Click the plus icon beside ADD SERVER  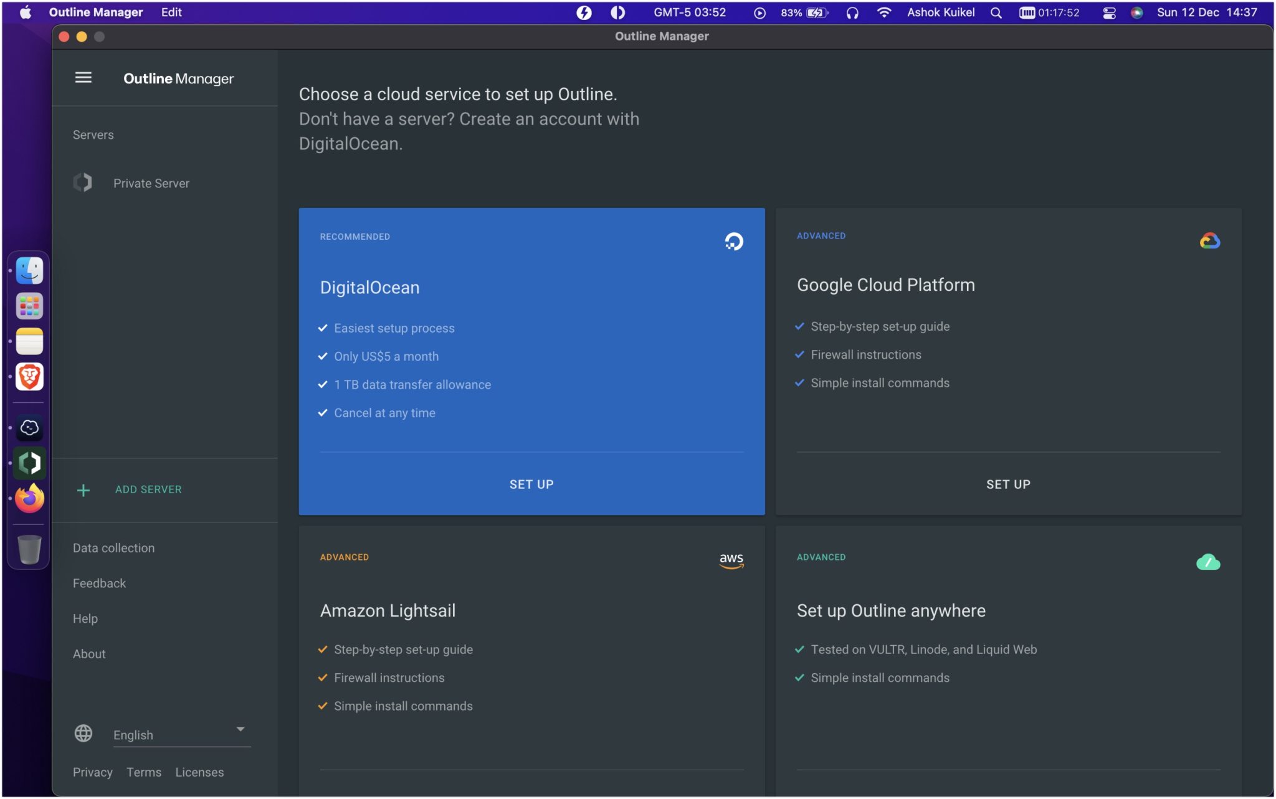(83, 490)
